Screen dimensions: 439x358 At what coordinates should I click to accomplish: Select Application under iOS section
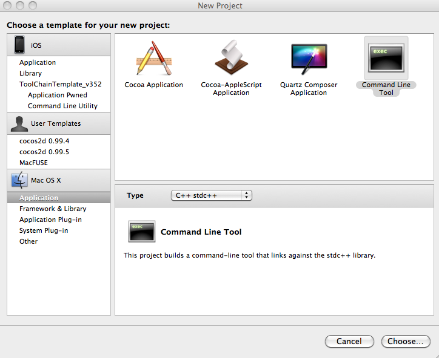[x=38, y=62]
